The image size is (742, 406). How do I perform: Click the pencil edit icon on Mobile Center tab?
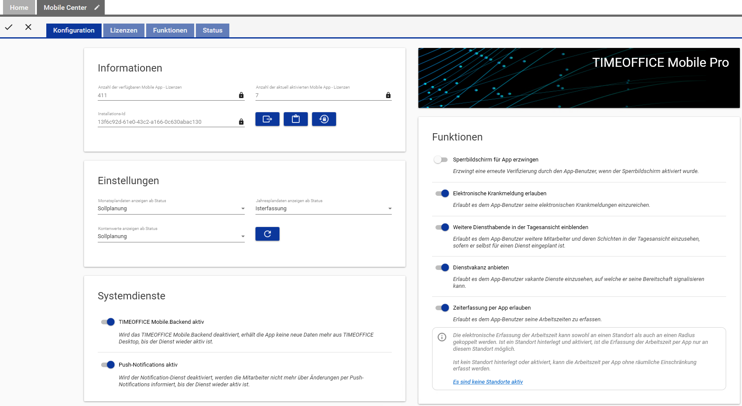97,7
